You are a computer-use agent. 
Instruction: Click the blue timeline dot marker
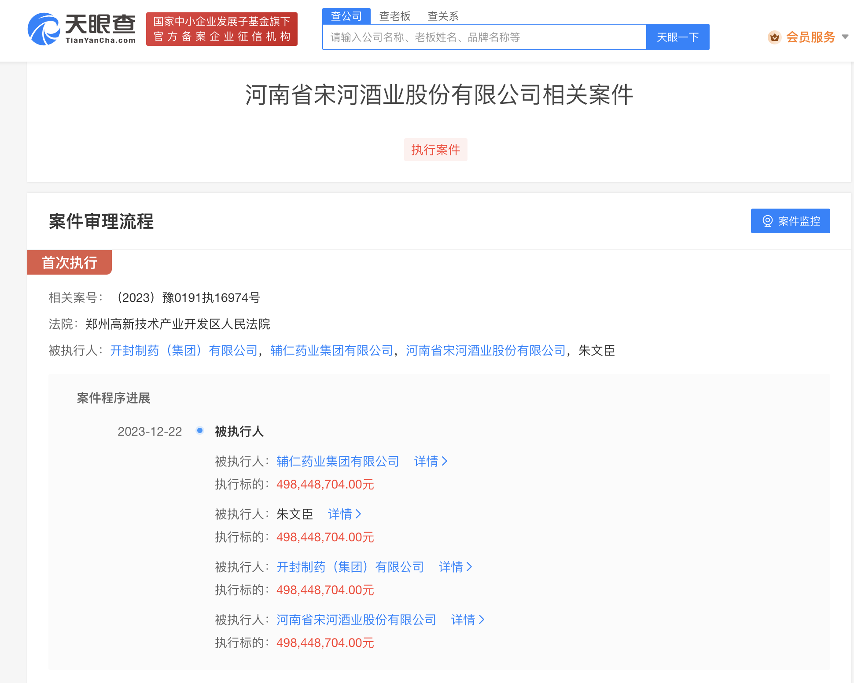point(200,430)
